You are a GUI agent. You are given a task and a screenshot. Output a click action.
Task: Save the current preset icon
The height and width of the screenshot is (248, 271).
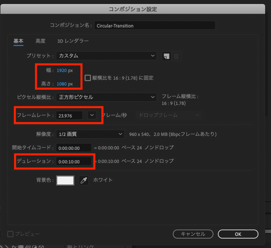[x=166, y=56]
